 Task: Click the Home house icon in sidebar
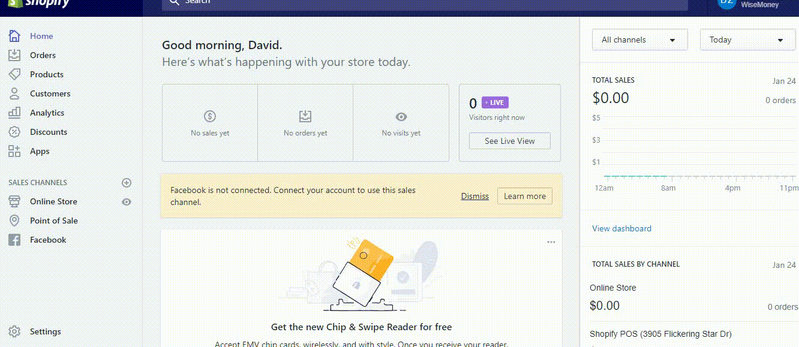14,36
